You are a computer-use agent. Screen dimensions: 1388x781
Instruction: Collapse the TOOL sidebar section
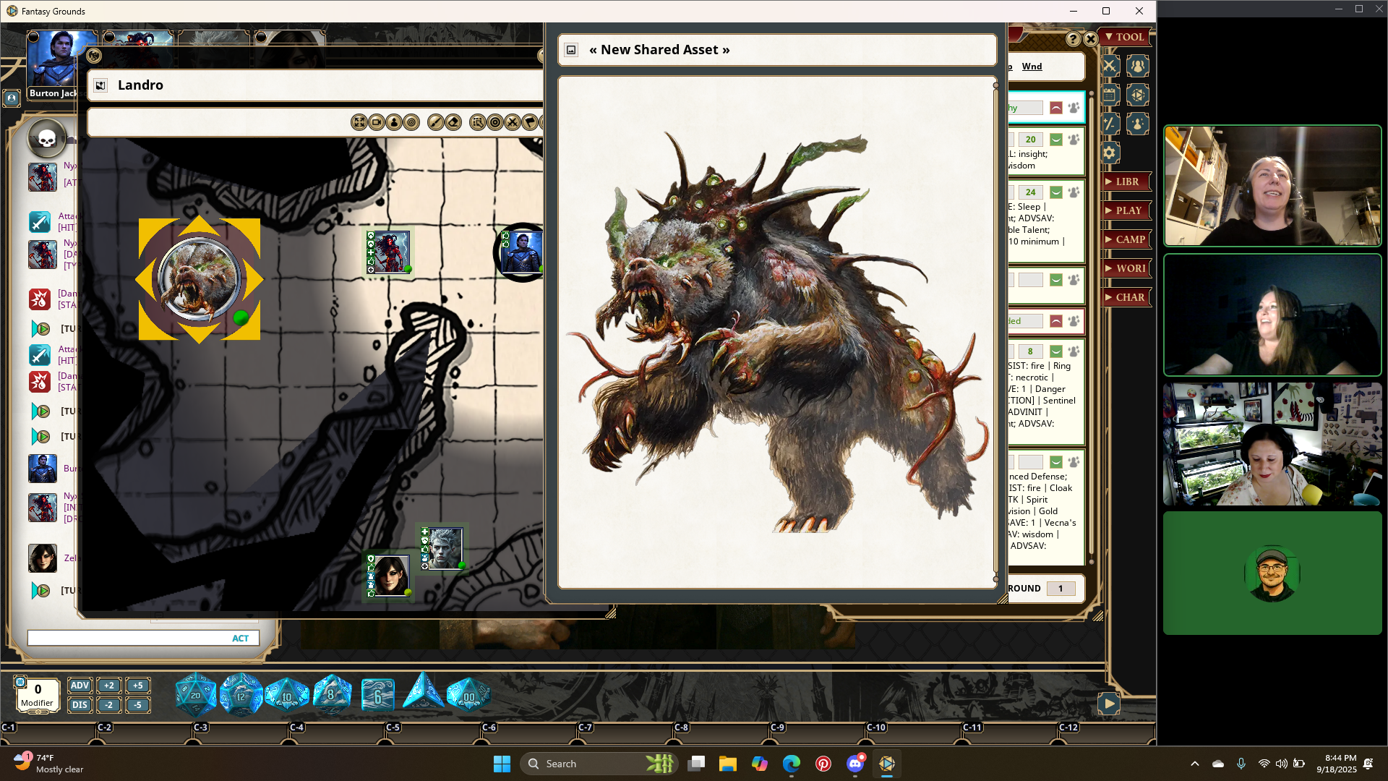pos(1126,37)
